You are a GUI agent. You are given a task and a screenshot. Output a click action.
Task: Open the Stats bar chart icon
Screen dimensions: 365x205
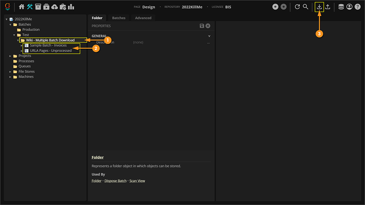click(71, 7)
